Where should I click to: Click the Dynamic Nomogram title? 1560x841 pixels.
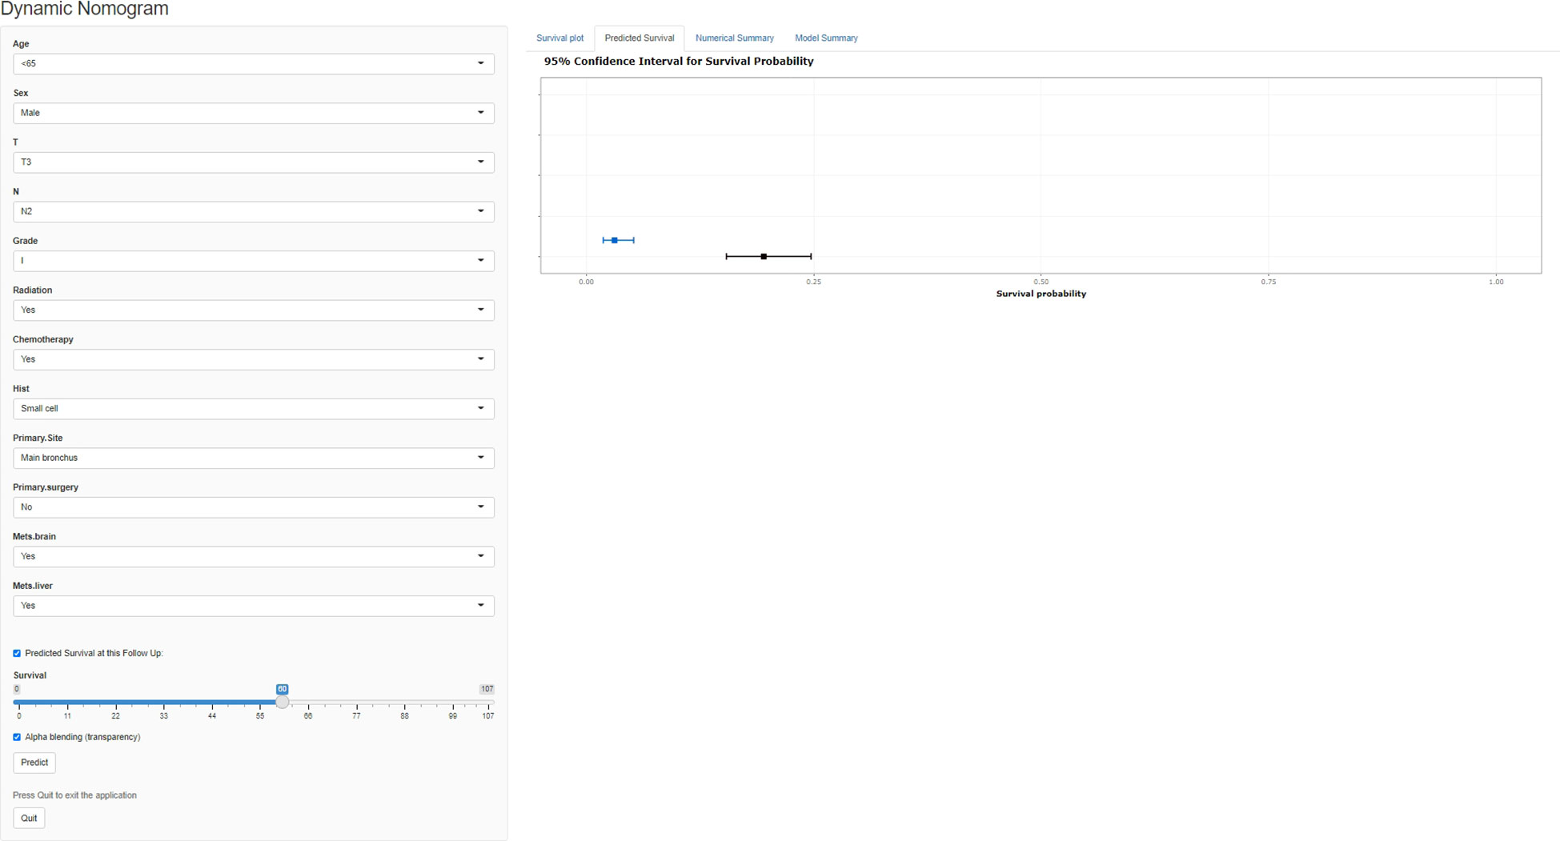84,9
